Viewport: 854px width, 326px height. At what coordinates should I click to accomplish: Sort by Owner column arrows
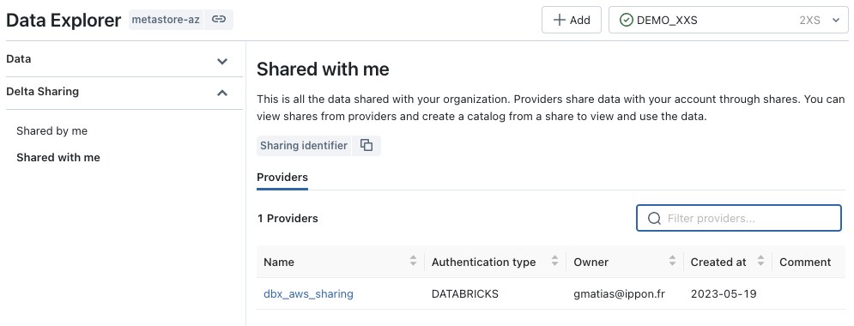[673, 262]
